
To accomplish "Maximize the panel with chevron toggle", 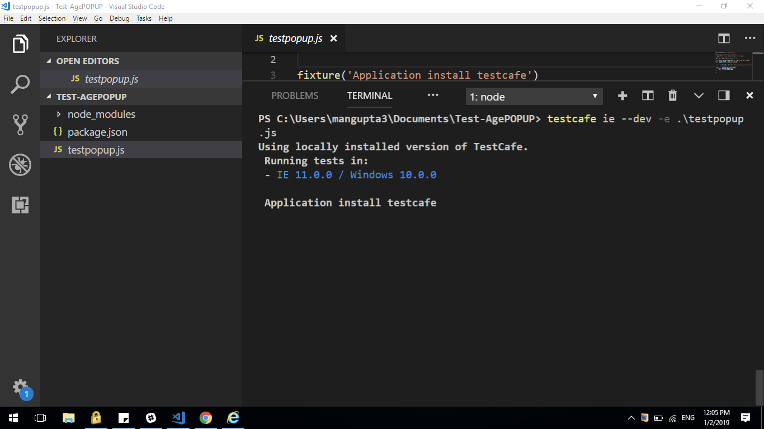I will (698, 96).
